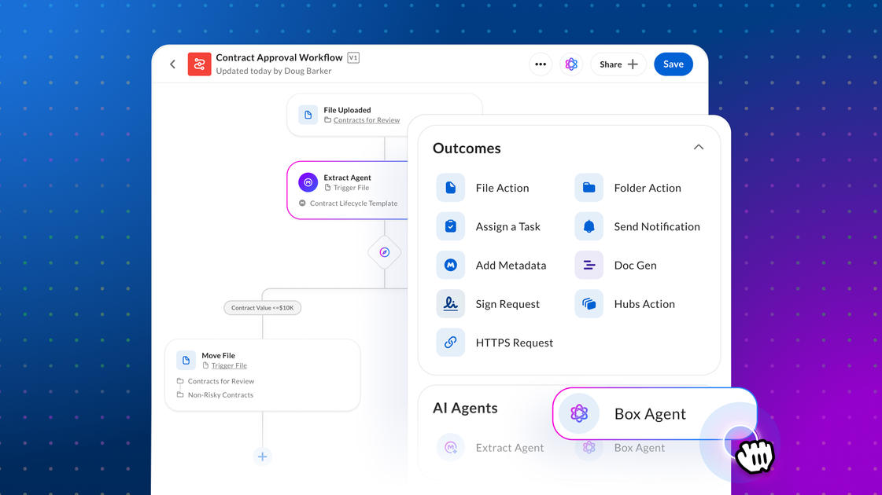Viewport: 882px width, 495px height.
Task: Click the Hubs Action text
Action: pyautogui.click(x=644, y=304)
